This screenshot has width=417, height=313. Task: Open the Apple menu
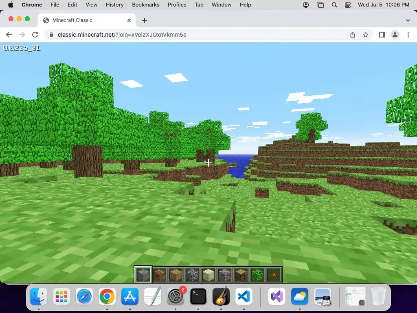coord(11,5)
